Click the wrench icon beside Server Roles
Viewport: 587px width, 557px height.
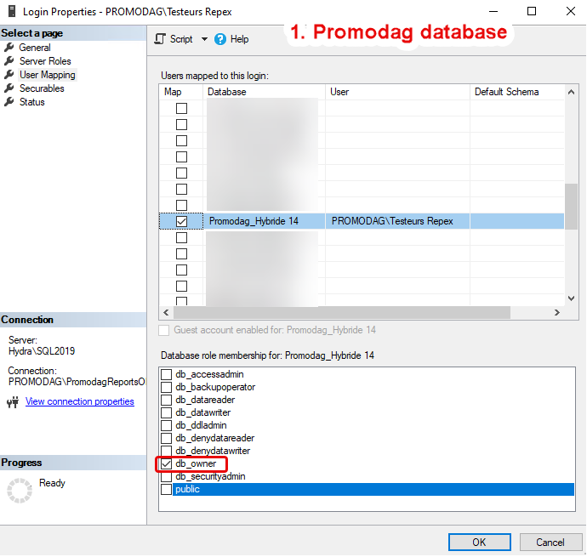coord(9,61)
